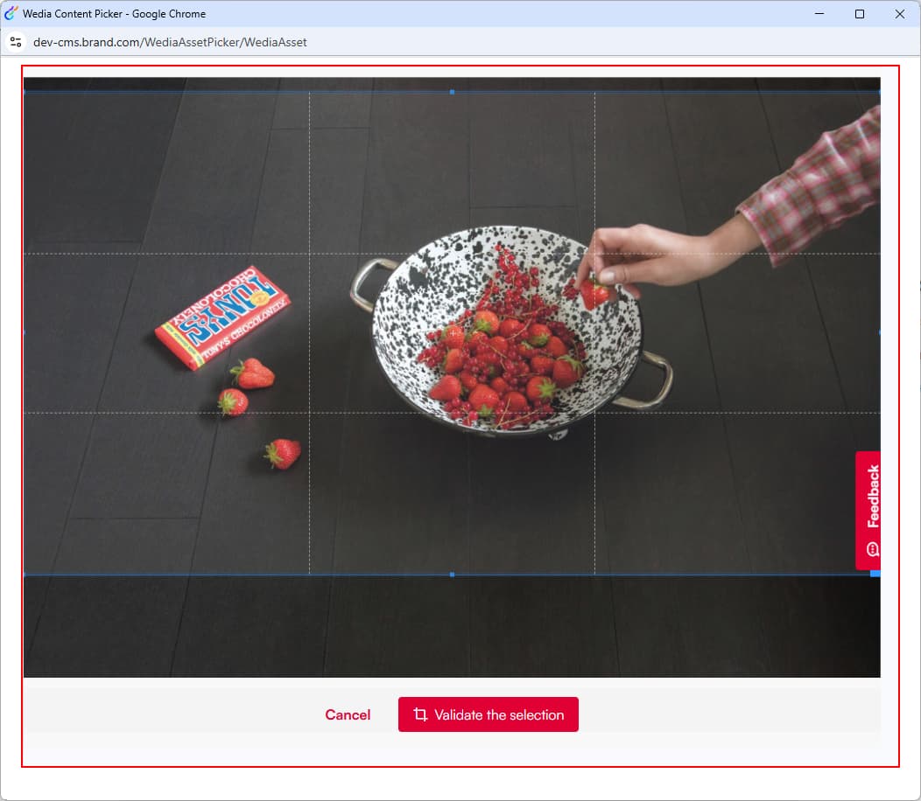This screenshot has height=801, width=921.
Task: Click the bottom-right corner crop handle
Action: coord(875,574)
